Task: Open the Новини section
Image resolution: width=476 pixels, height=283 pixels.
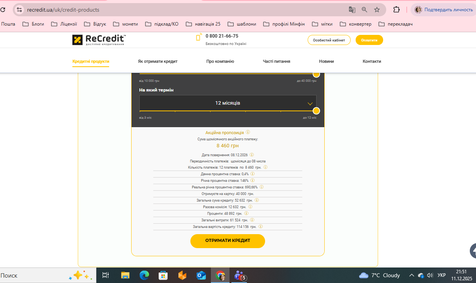Action: [326, 61]
